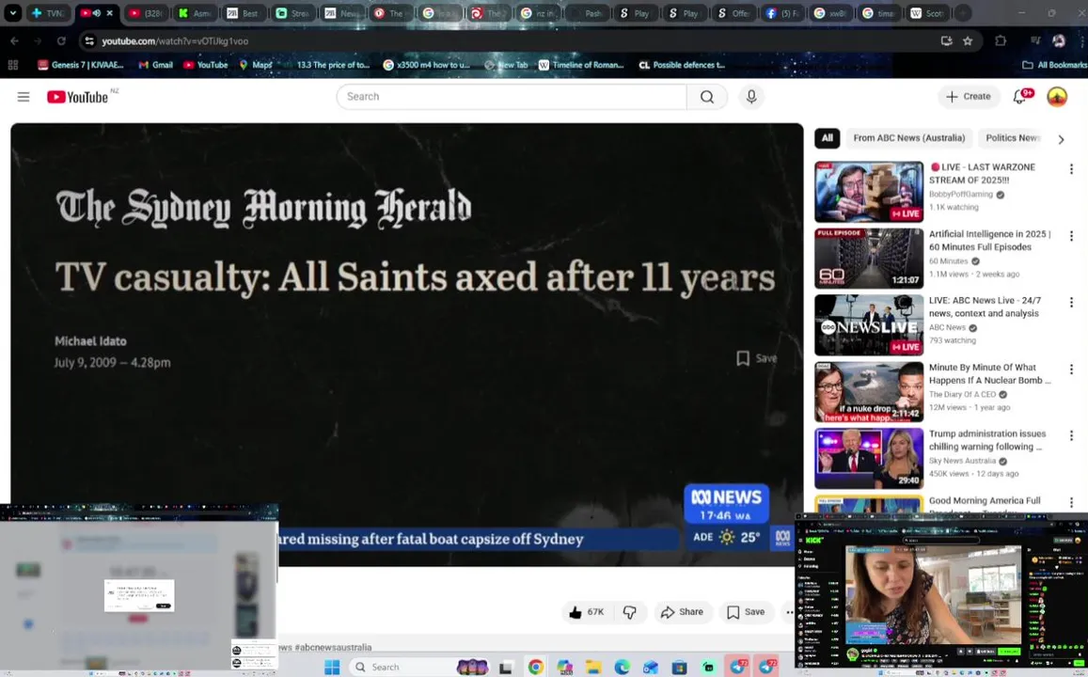Screen dimensions: 1088x677
Task: Open the Chrome tab search dropdown arrow
Action: (12, 13)
